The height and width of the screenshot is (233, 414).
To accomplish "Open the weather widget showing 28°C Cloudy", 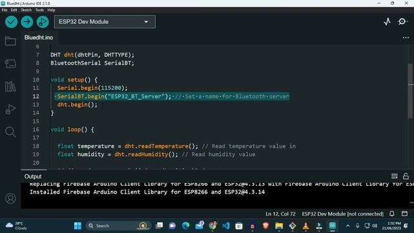I will point(16,226).
